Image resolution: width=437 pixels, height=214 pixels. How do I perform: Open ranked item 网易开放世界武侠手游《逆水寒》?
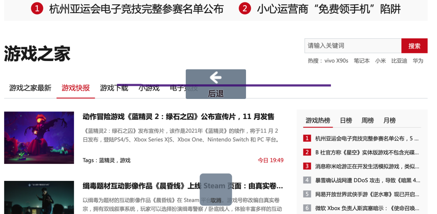[367, 194]
